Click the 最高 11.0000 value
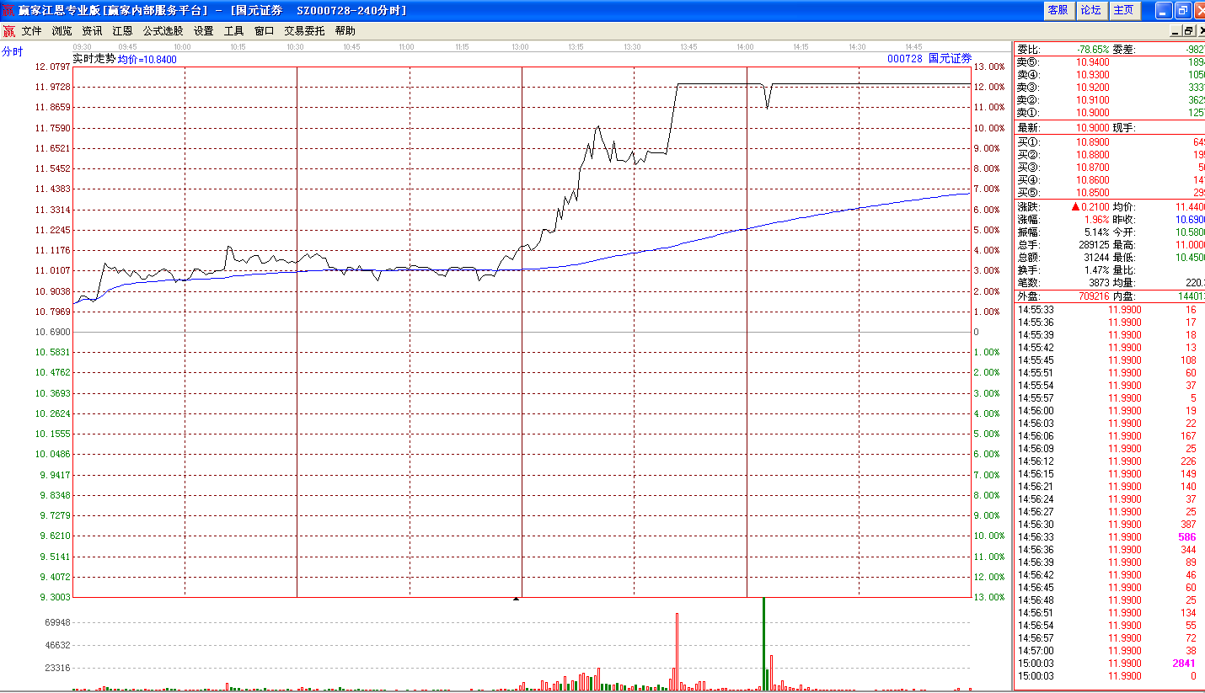Viewport: 1205px width, 693px height. coord(1191,245)
